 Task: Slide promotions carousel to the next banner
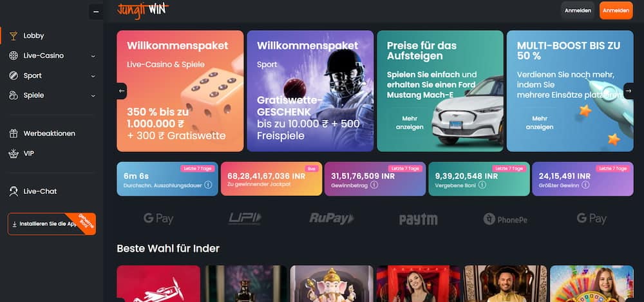pyautogui.click(x=629, y=91)
